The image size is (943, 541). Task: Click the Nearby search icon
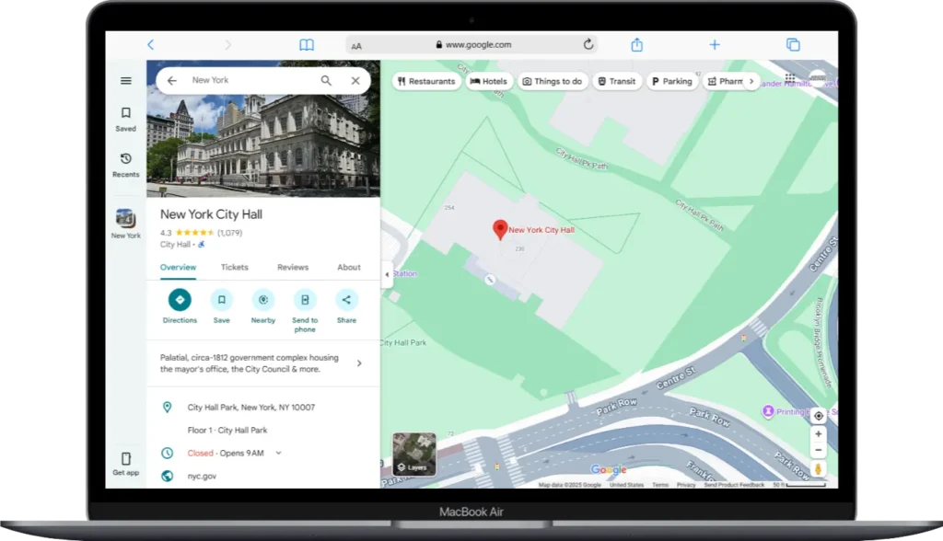coord(263,299)
